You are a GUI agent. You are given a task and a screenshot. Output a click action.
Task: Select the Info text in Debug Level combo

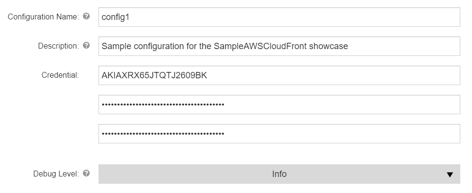coord(279,174)
